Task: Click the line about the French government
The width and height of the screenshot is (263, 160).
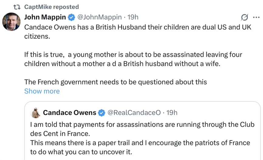Action: coord(115,82)
